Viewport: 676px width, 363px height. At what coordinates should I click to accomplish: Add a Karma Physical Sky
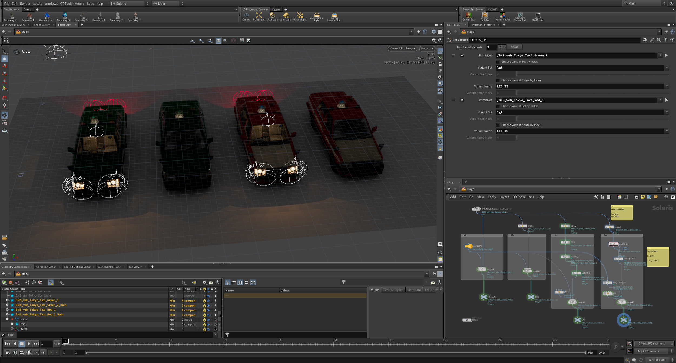[334, 17]
